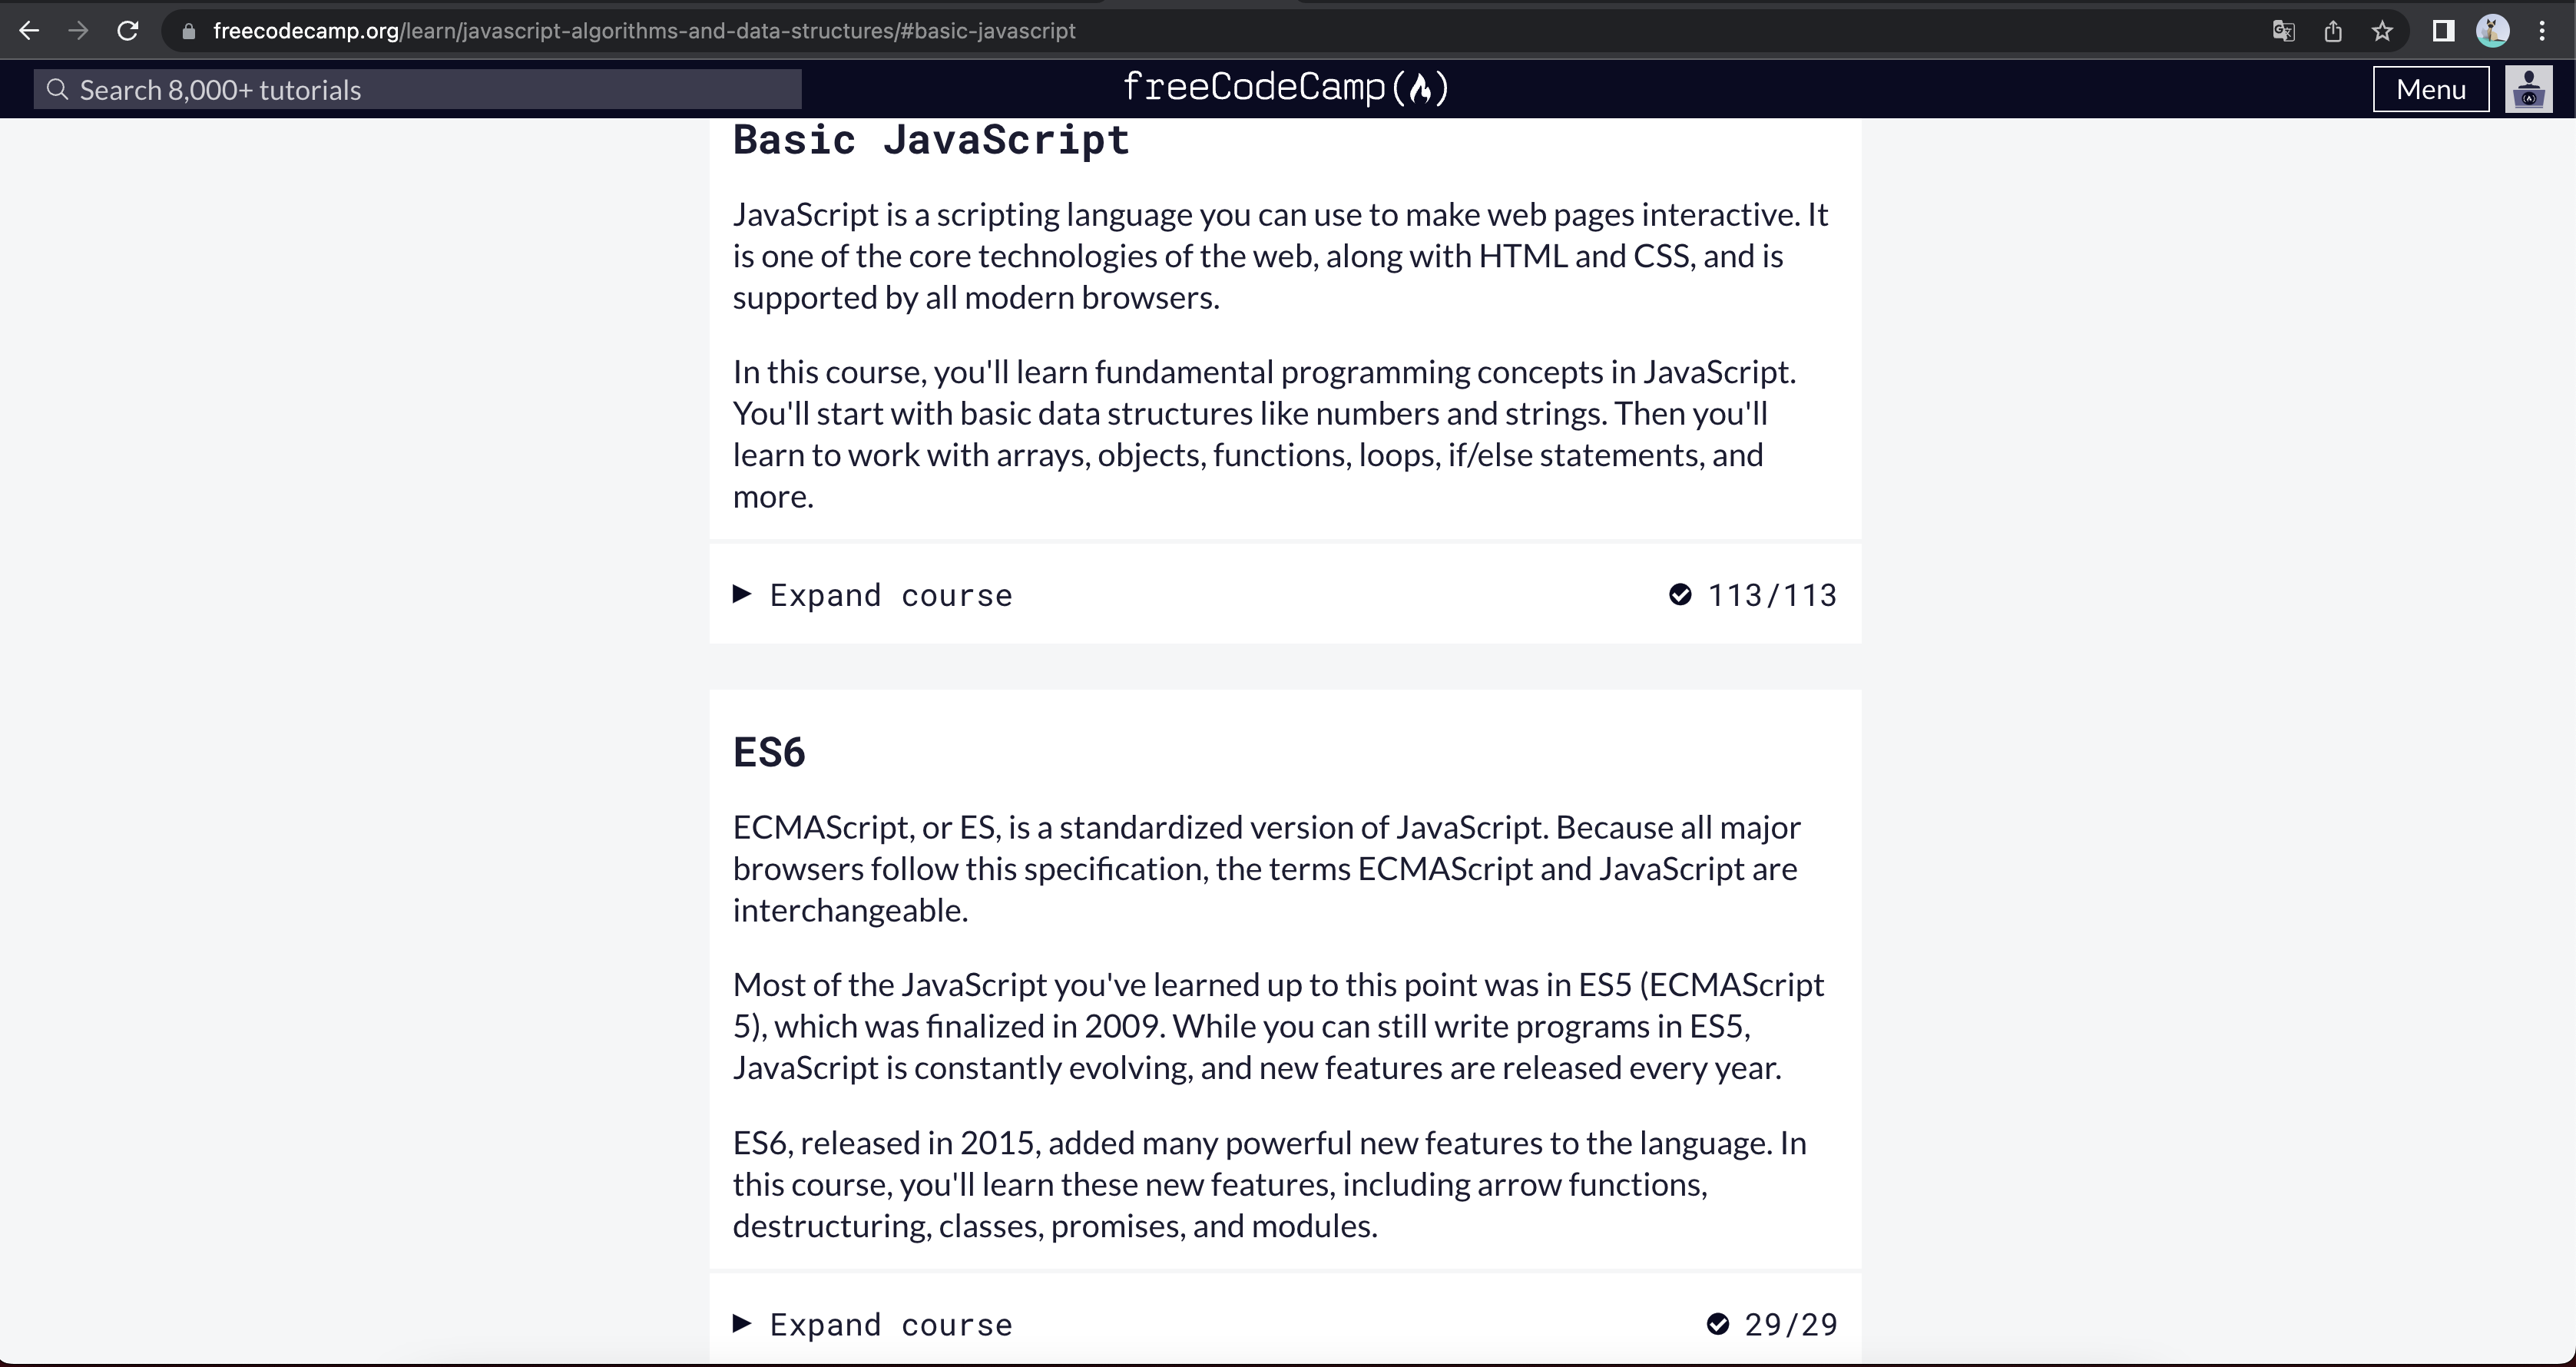Click the ES6 29/29 progress indicator
Image resolution: width=2576 pixels, height=1367 pixels.
[x=1772, y=1325]
